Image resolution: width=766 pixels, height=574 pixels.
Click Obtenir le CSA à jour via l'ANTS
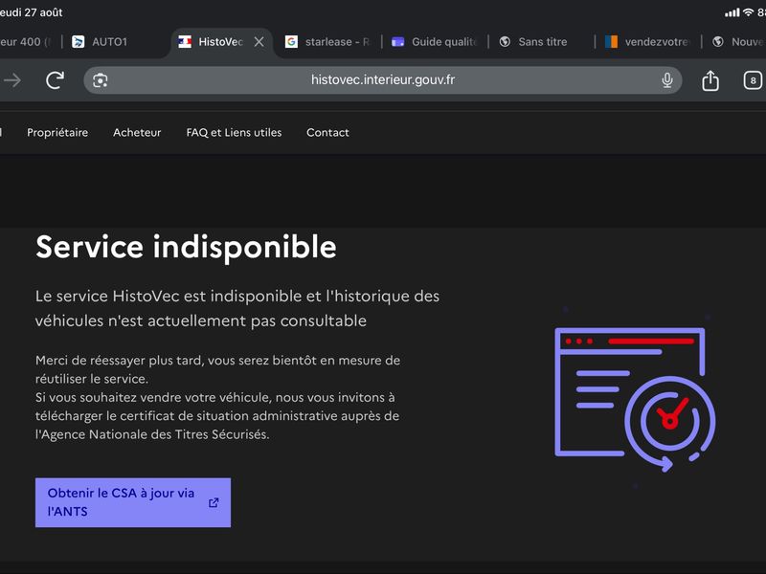tap(133, 502)
